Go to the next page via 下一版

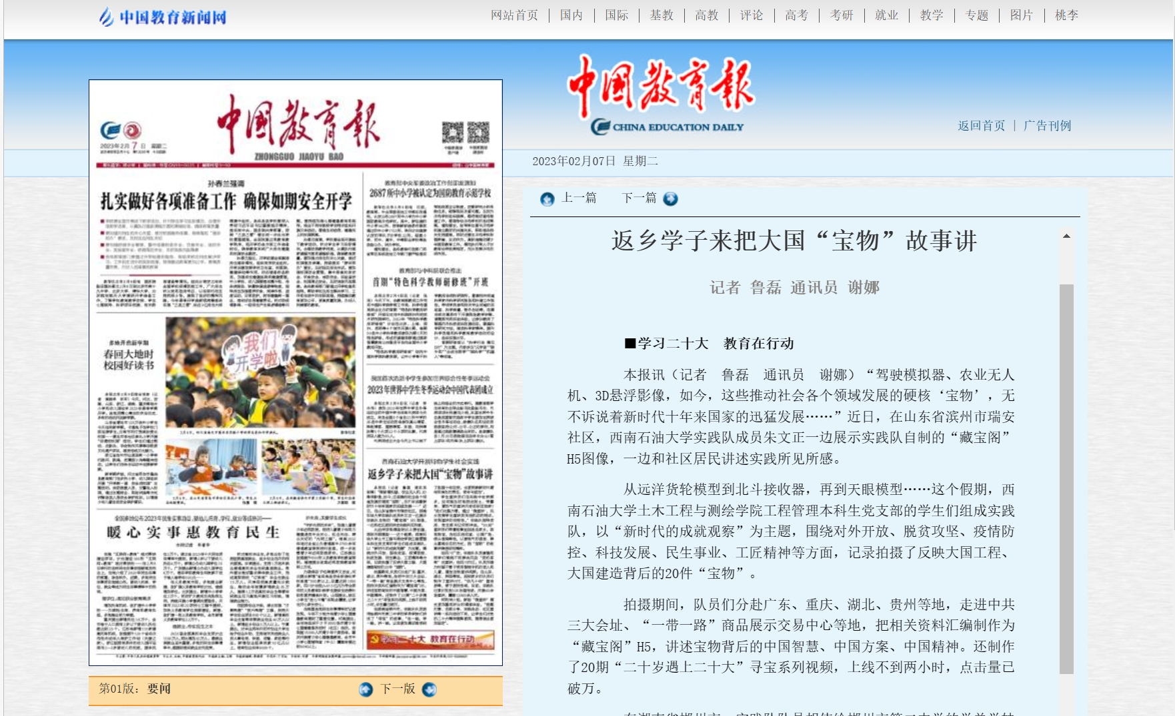pyautogui.click(x=397, y=689)
